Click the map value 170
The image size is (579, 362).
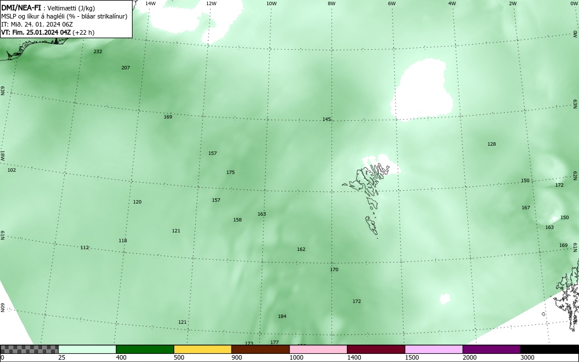(334, 270)
